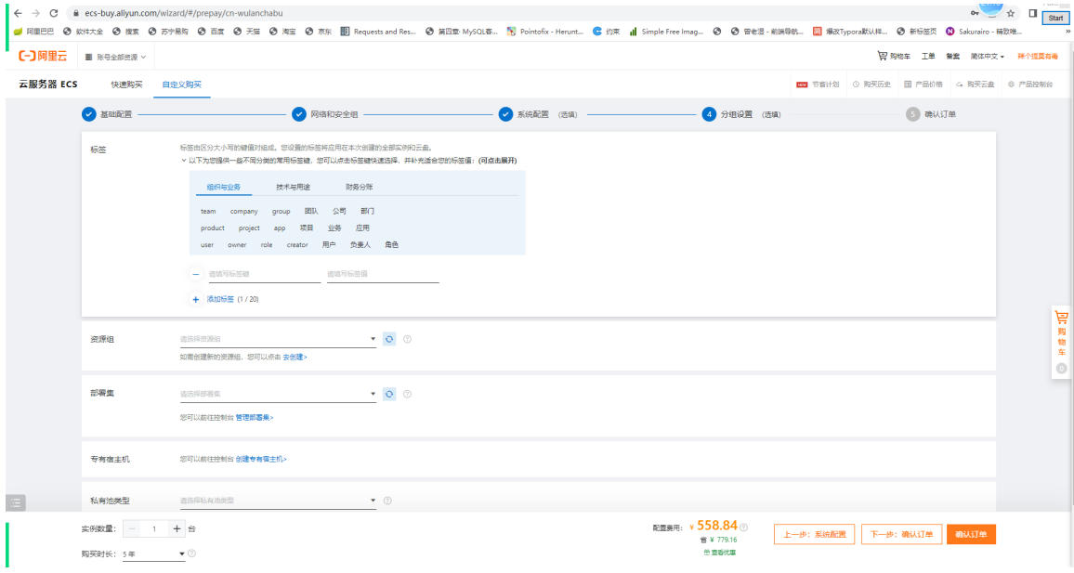Image resolution: width=1074 pixels, height=573 pixels.
Task: Pick the 'team' tag key
Action: tap(208, 212)
